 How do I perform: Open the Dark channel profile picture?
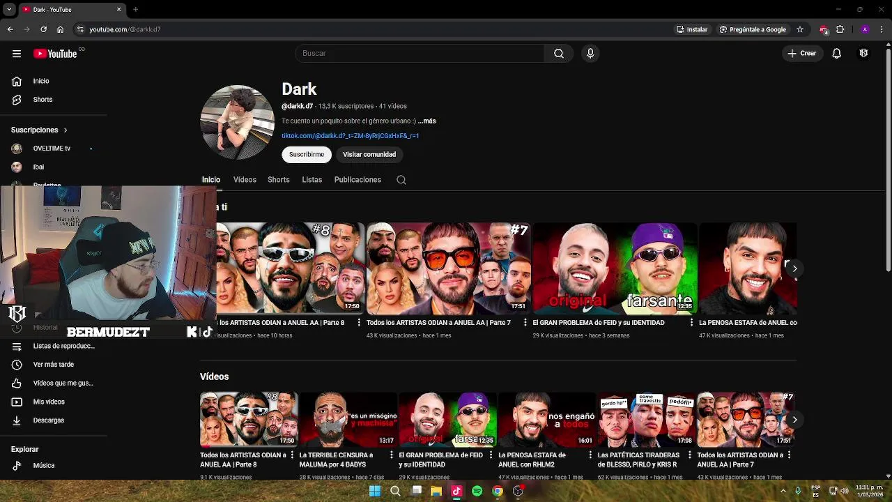coord(237,122)
